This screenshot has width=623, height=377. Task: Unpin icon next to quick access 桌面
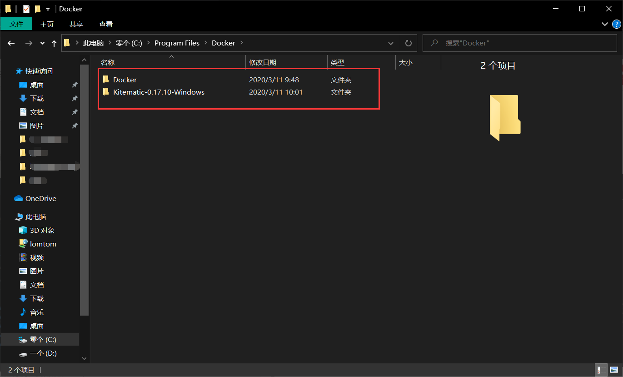click(x=75, y=85)
